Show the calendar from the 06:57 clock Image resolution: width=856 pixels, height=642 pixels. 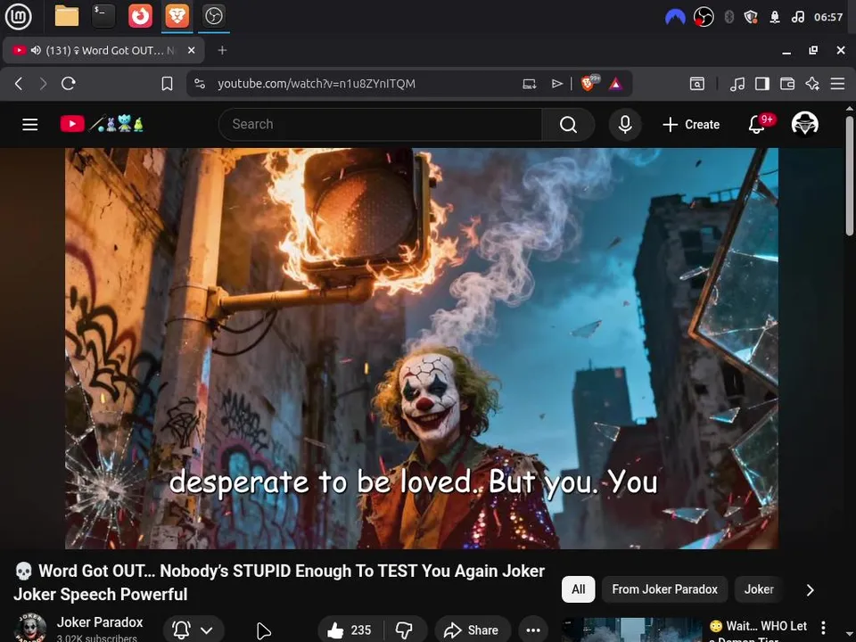[828, 17]
